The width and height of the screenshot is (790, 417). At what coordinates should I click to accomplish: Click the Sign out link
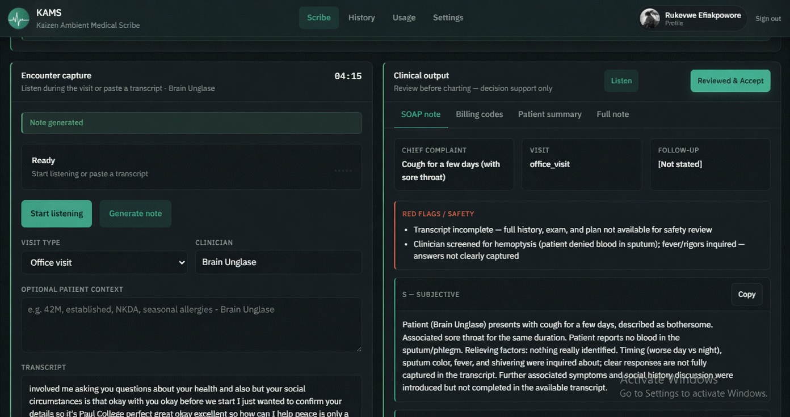(768, 19)
